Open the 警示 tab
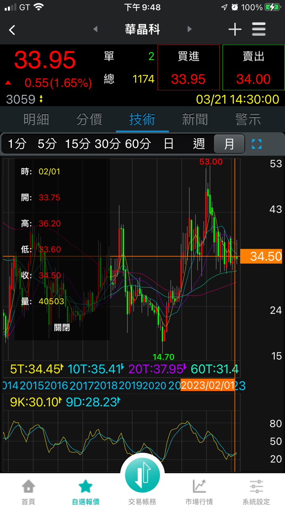The image size is (285, 507). point(248,119)
